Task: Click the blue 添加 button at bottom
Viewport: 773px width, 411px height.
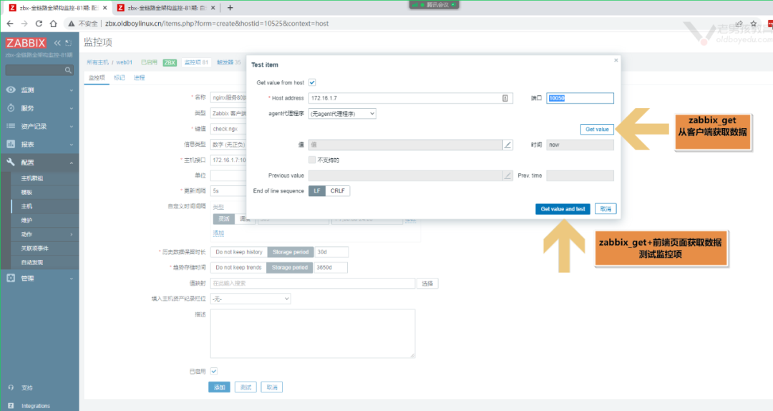Action: [220, 387]
